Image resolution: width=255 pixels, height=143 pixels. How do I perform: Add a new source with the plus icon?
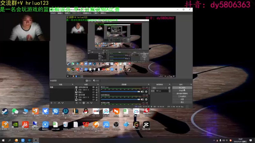pyautogui.click(x=76, y=103)
